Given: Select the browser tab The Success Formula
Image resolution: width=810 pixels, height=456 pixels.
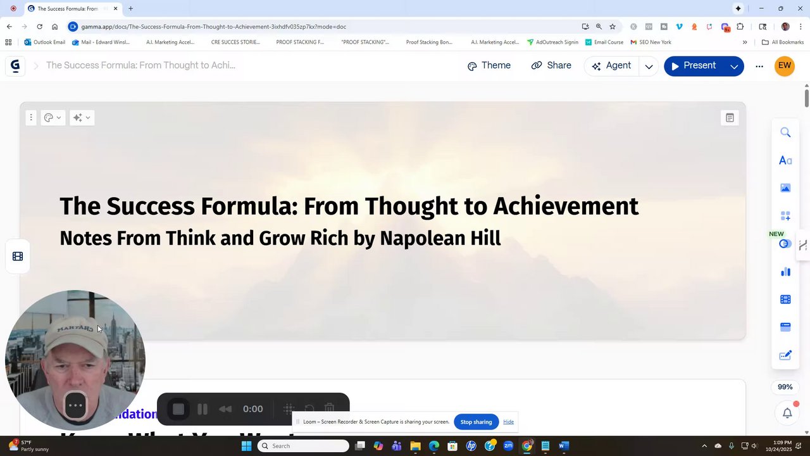Looking at the screenshot, I should [x=66, y=9].
